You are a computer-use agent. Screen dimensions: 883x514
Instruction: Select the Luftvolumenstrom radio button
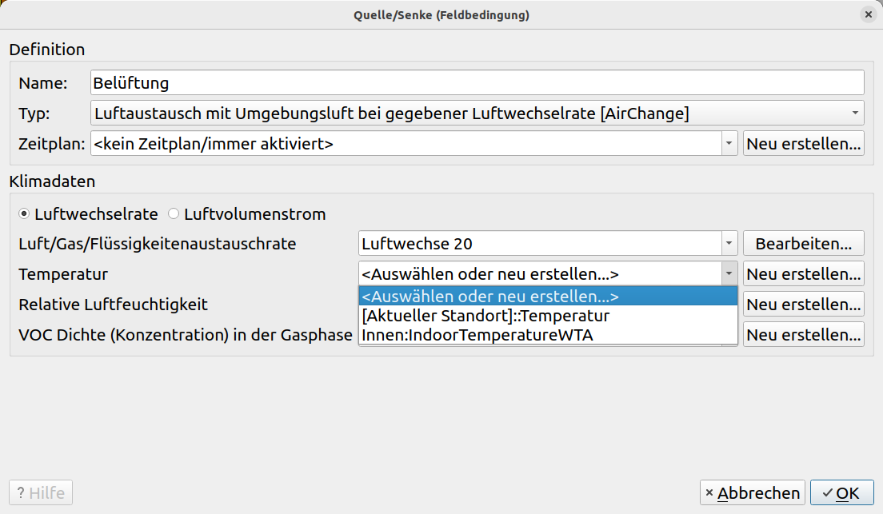point(174,214)
